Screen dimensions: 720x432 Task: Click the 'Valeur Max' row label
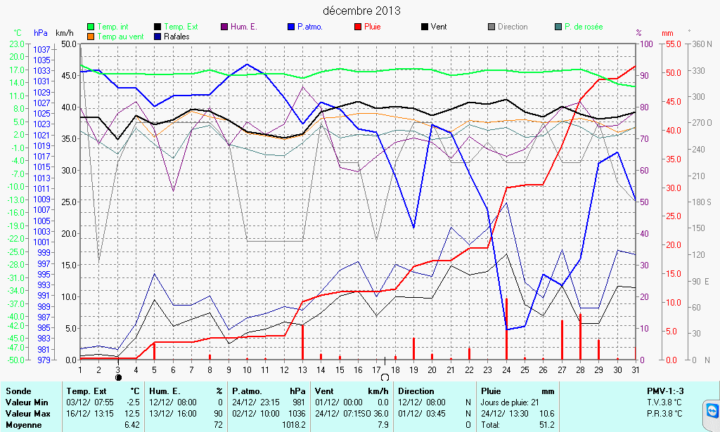[x=27, y=414]
